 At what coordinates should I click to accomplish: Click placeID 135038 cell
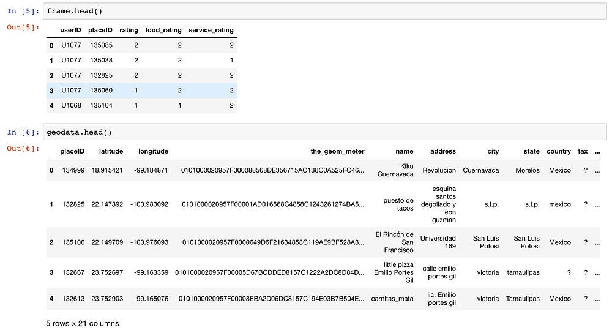pyautogui.click(x=101, y=60)
